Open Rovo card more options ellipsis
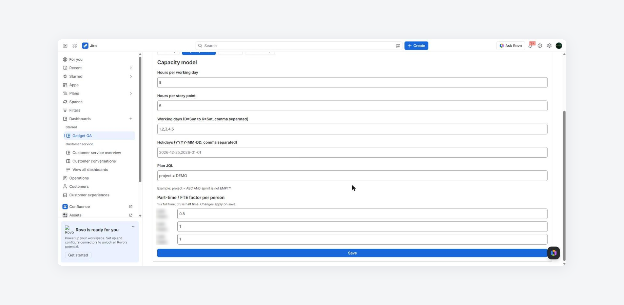The width and height of the screenshot is (624, 305). 134,226
